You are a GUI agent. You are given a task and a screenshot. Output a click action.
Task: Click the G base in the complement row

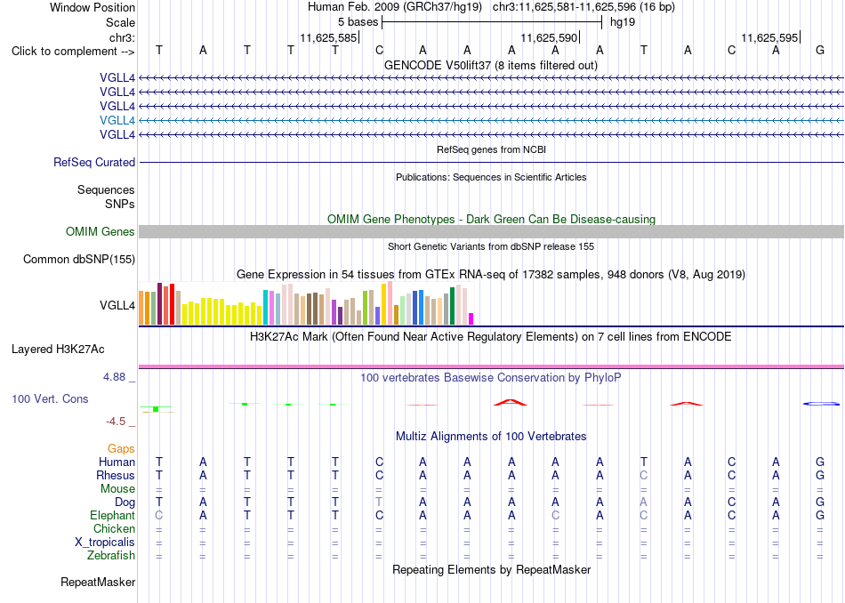[x=820, y=50]
